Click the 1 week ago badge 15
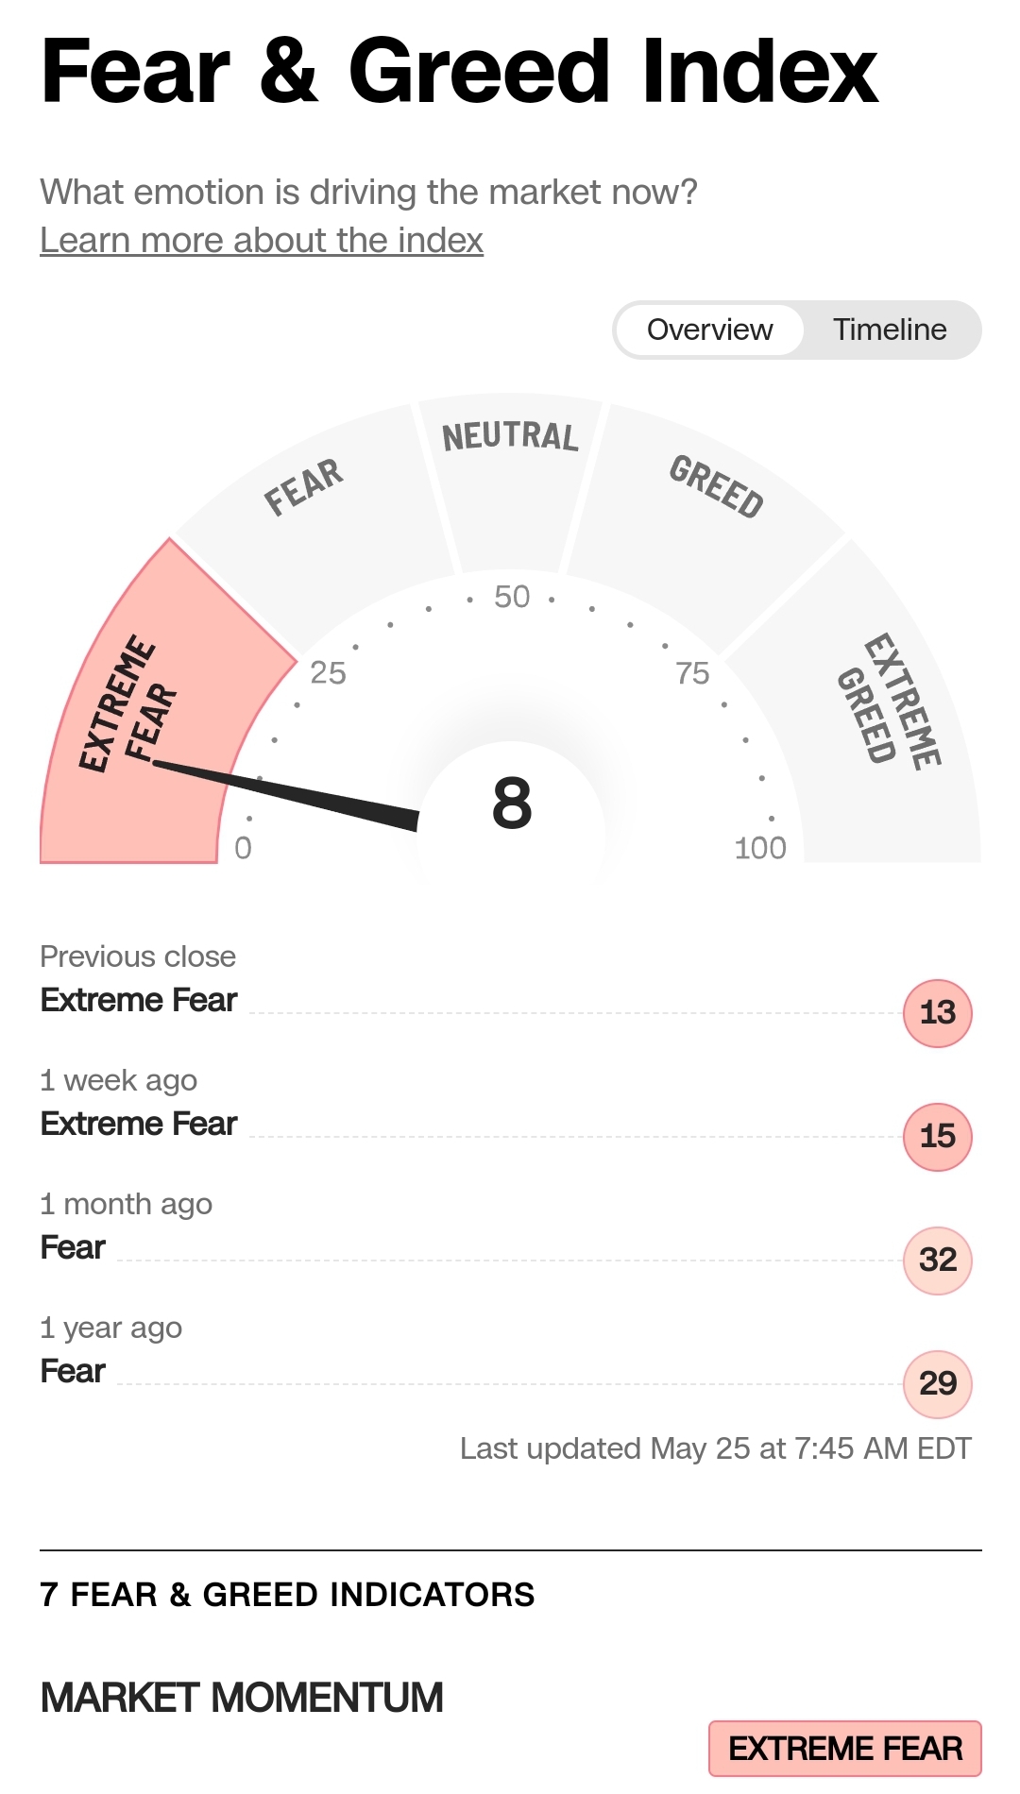 [937, 1137]
